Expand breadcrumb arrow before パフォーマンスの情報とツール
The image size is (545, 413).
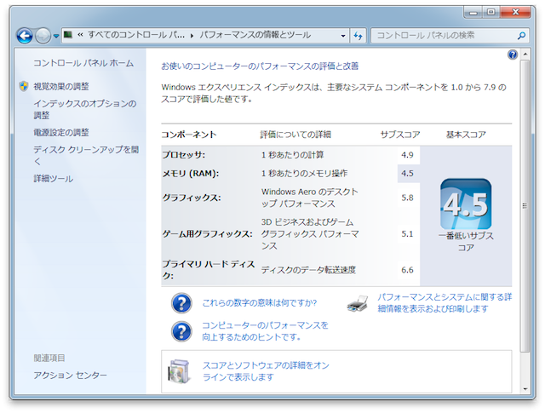pos(192,36)
